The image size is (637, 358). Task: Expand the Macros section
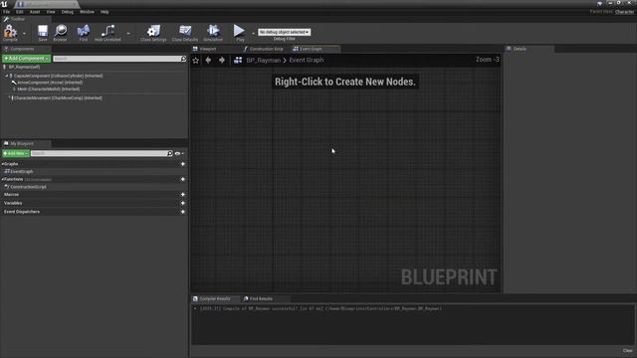(11, 195)
